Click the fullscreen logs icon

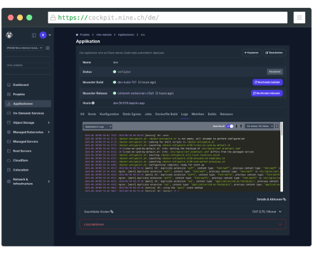click(276, 126)
